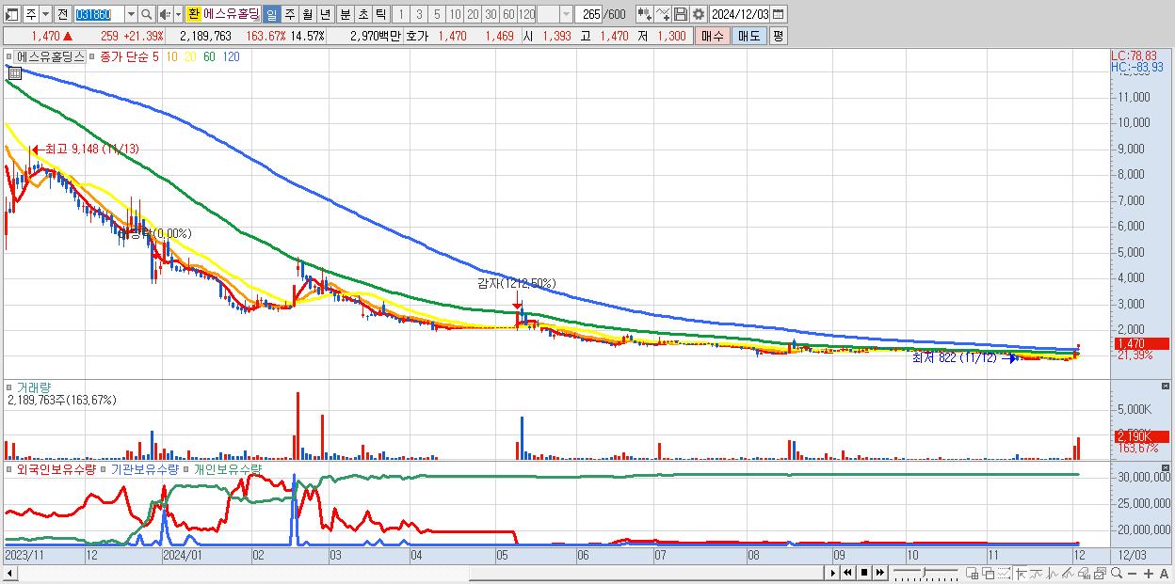Open the chart settings gear icon
Screen dimensions: 1175x584
point(698,14)
